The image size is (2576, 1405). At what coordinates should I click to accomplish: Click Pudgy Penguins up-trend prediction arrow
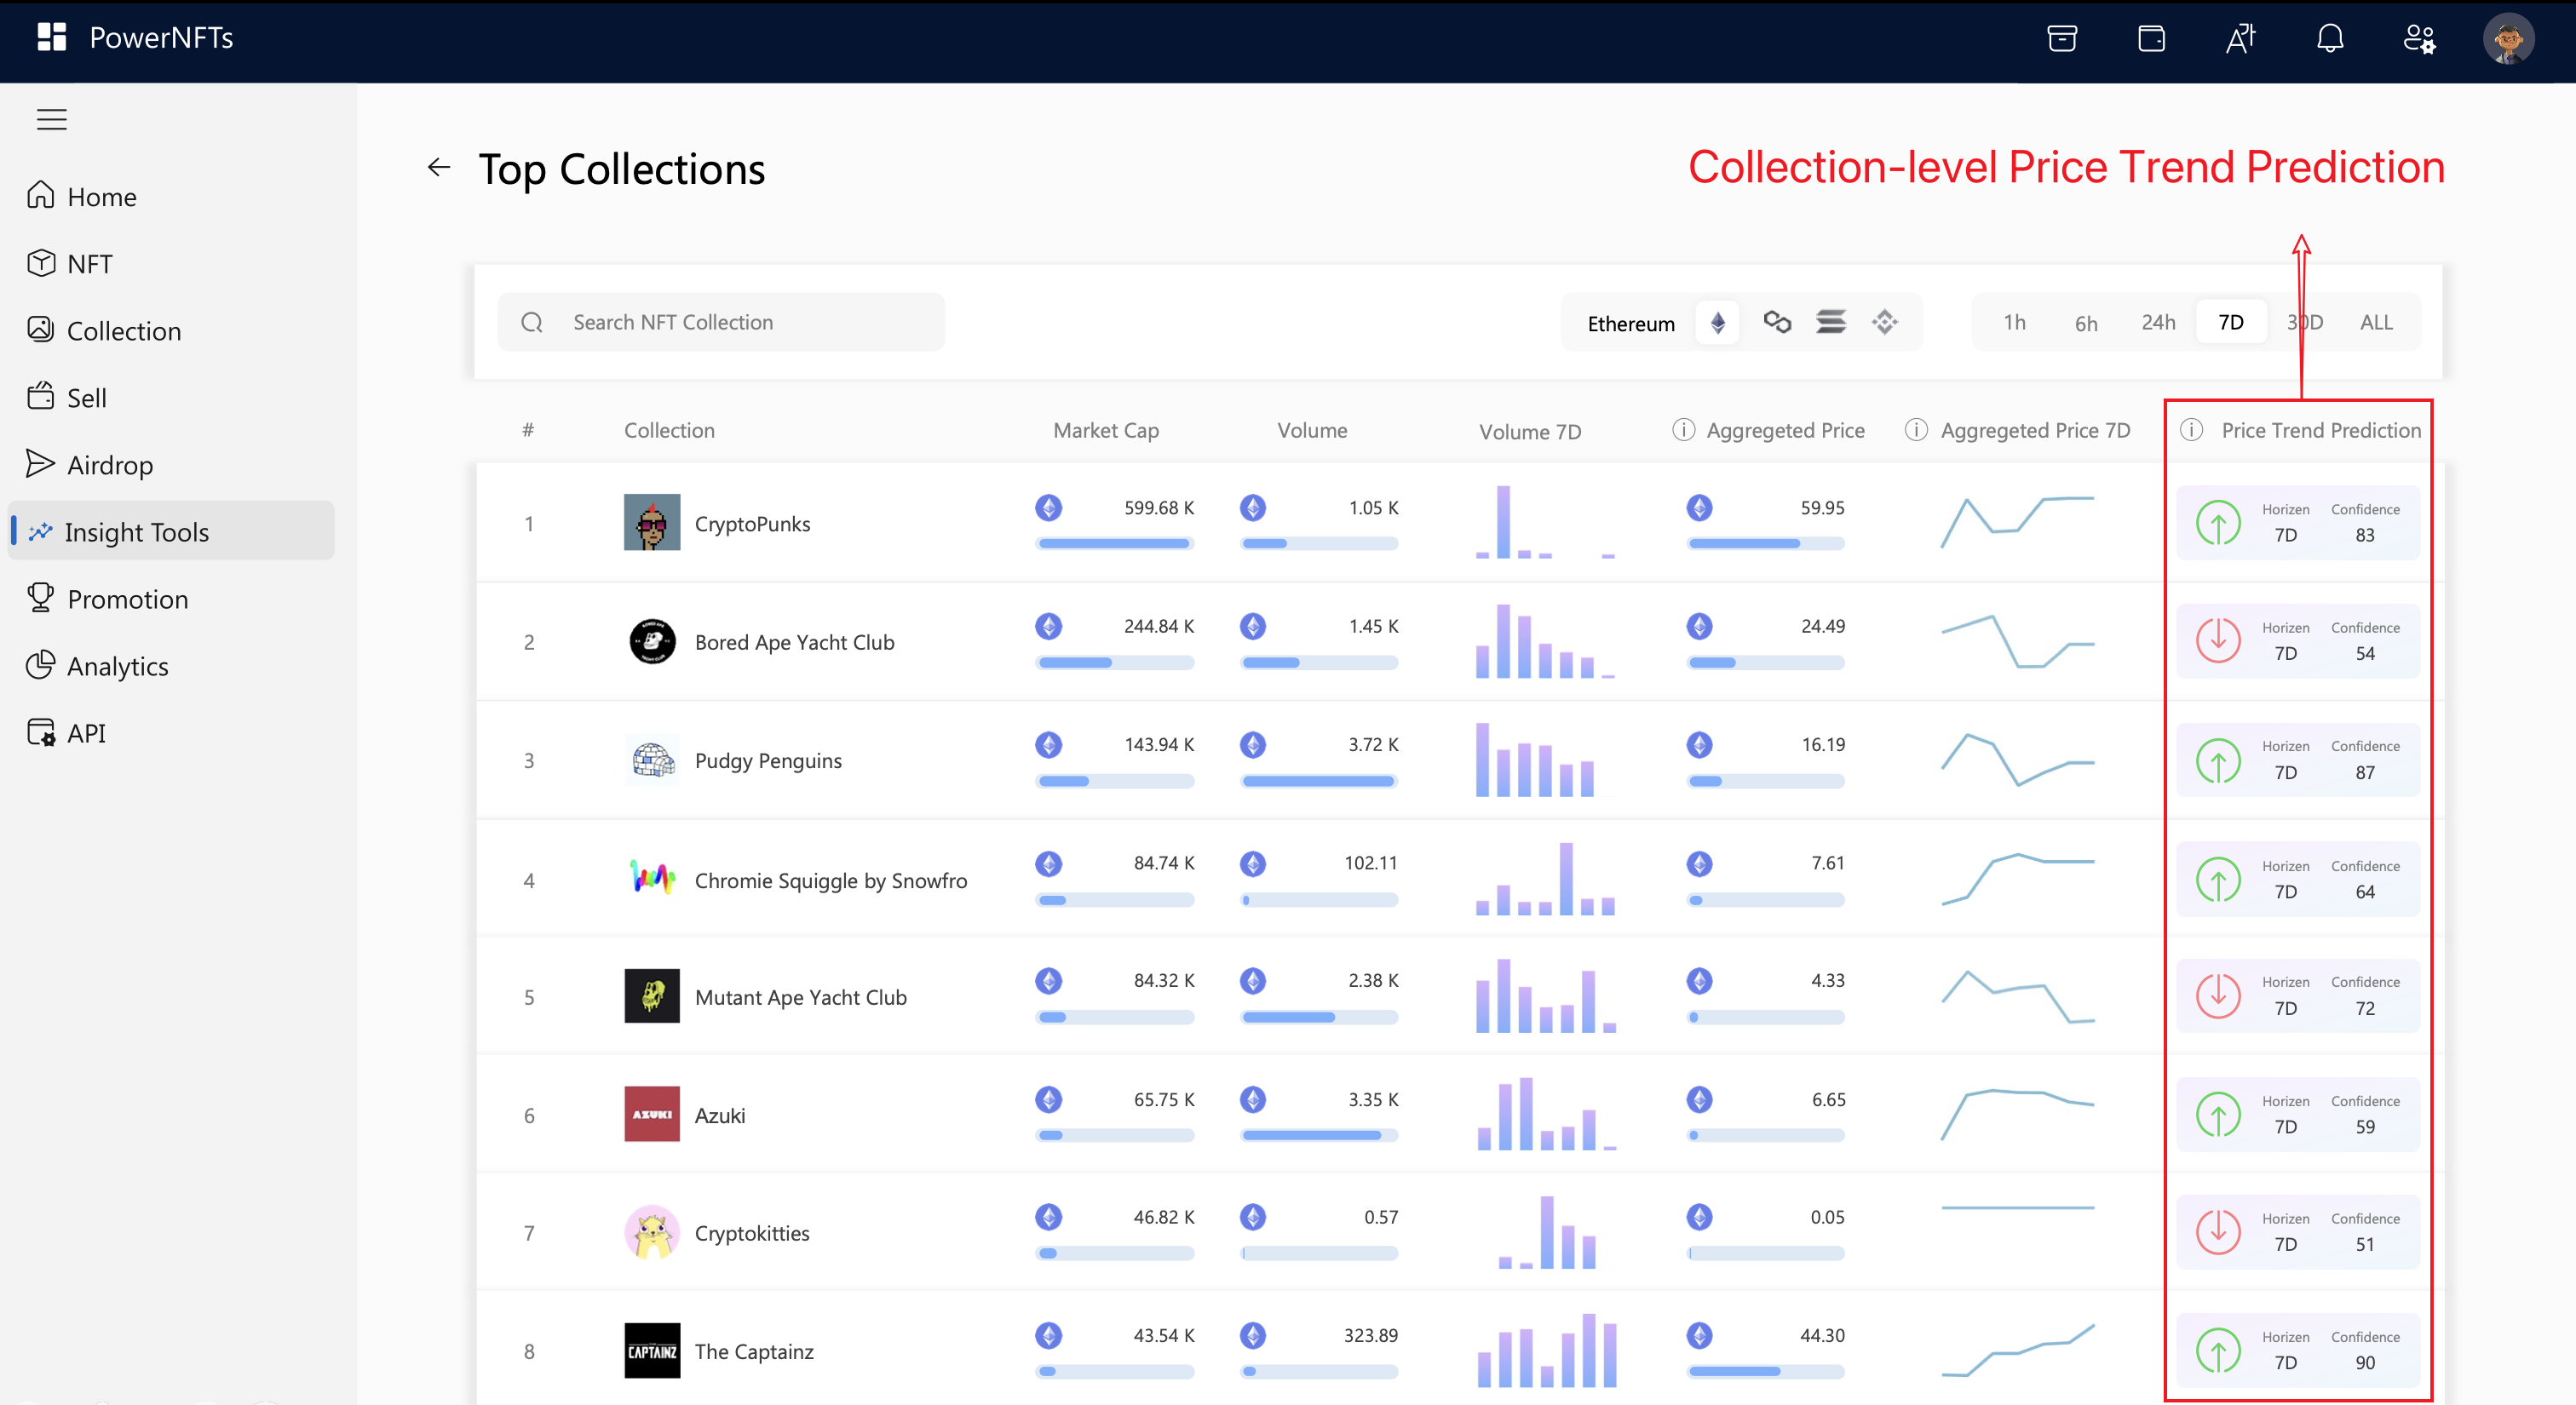tap(2218, 760)
